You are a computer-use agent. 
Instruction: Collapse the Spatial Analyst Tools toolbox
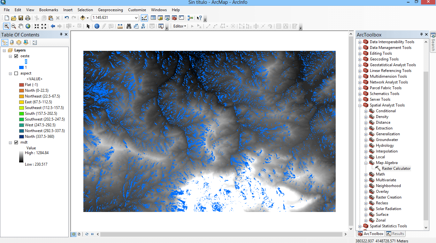[360, 105]
